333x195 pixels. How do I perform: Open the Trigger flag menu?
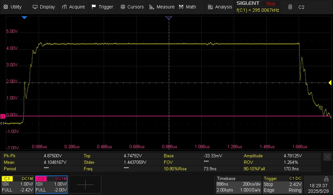pyautogui.click(x=102, y=7)
